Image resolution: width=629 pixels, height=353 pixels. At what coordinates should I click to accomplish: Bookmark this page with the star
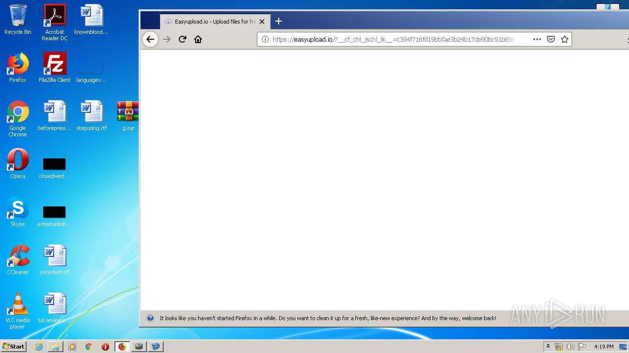pyautogui.click(x=565, y=39)
